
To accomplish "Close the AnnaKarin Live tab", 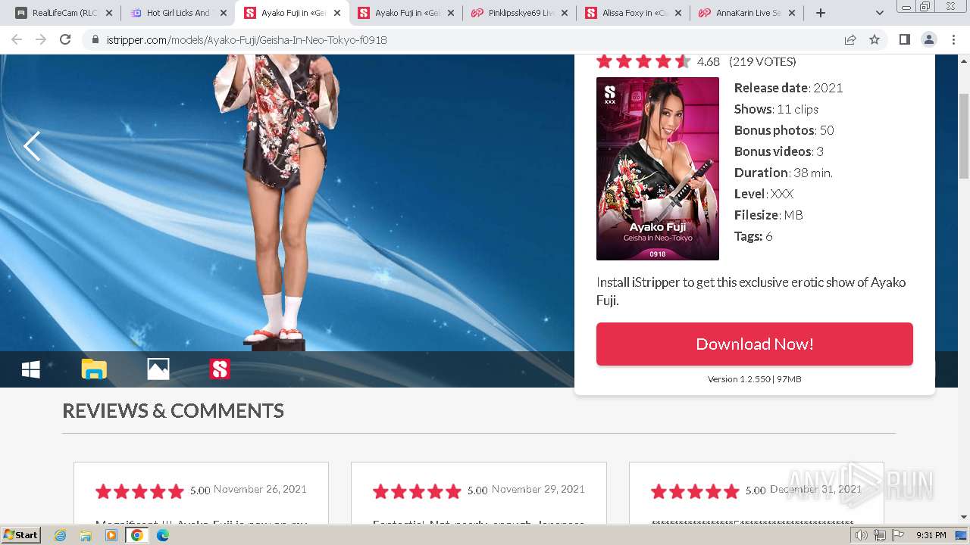I will [x=791, y=13].
